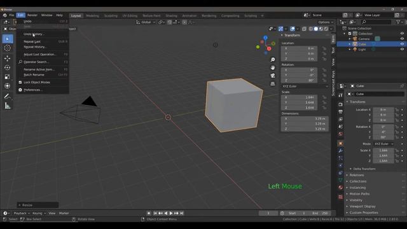Click the Blender logo menu icon
Screen dimensions: 407x229
coord(4,15)
